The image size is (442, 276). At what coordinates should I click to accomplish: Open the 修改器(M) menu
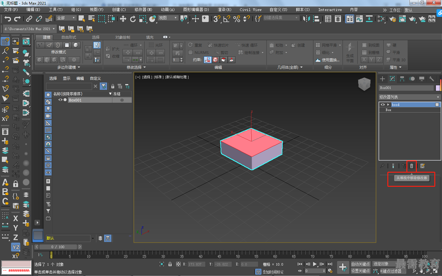tap(143, 10)
